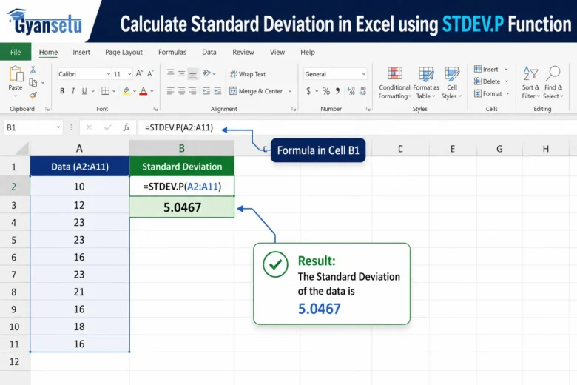This screenshot has height=385, width=577.
Task: Switch to the Review tab
Action: pos(243,52)
